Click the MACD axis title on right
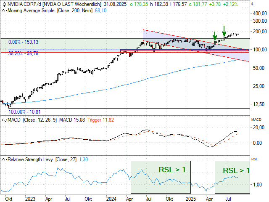The height and width of the screenshot is (202, 269). (256, 120)
